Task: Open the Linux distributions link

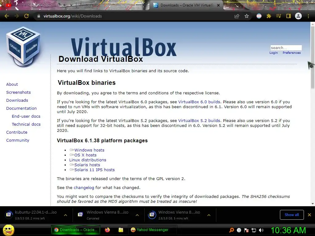Action: [x=88, y=160]
